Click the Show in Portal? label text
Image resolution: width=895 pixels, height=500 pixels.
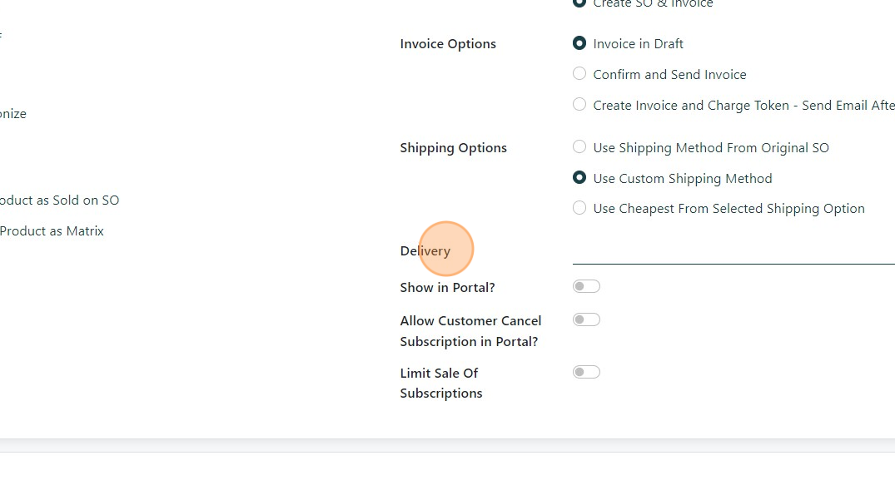[x=447, y=288]
